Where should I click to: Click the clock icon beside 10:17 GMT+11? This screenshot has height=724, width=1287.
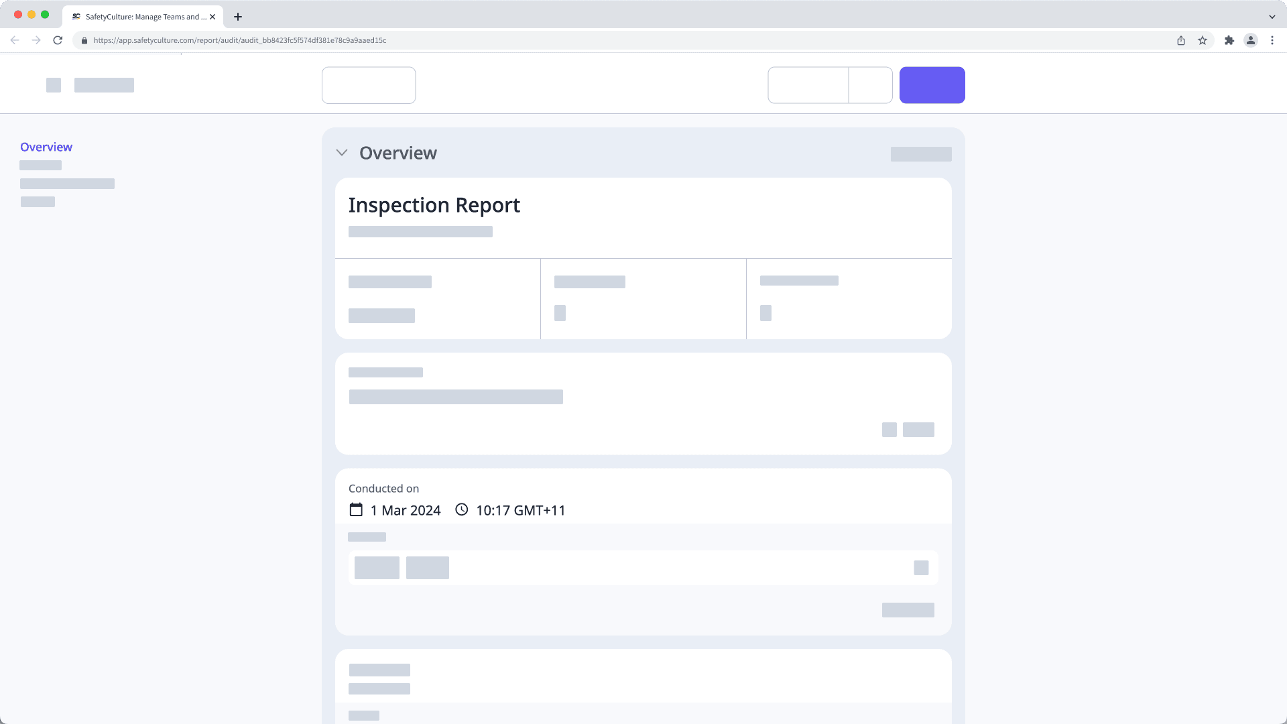coord(461,509)
